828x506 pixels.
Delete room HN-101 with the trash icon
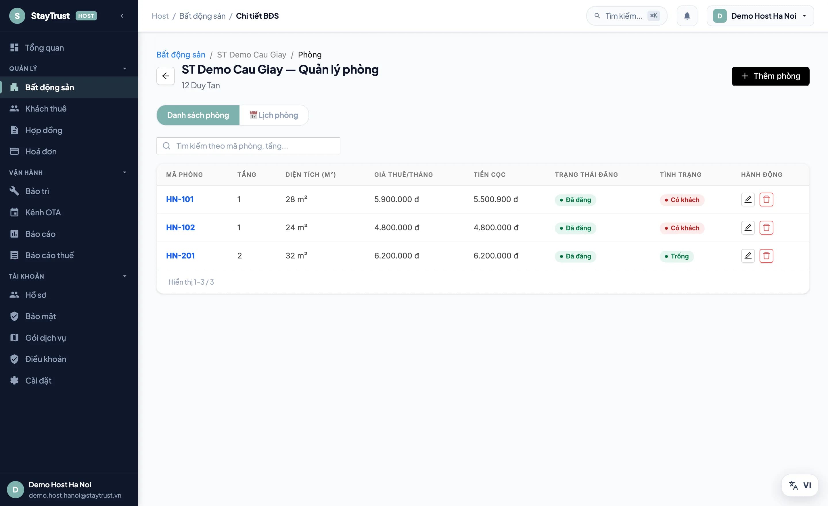tap(766, 200)
